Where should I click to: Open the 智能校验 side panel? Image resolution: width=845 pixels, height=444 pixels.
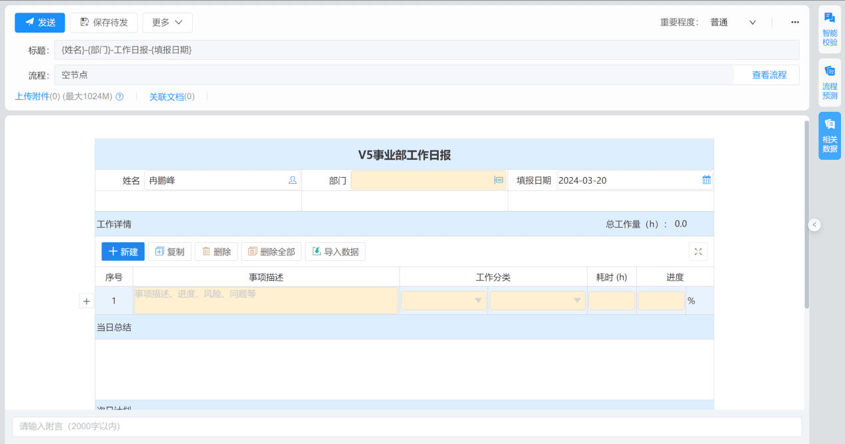click(830, 29)
